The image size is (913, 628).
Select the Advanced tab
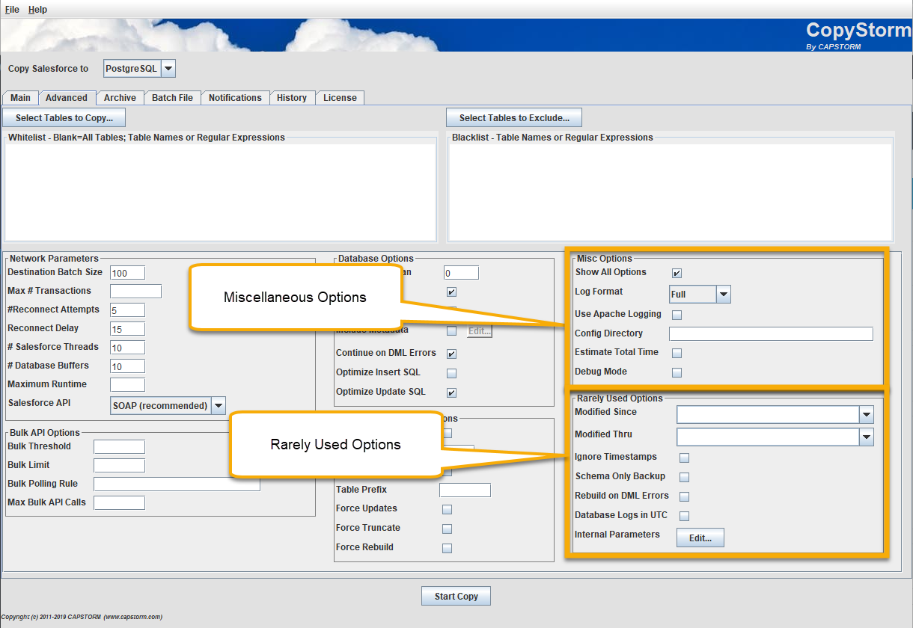click(x=67, y=98)
